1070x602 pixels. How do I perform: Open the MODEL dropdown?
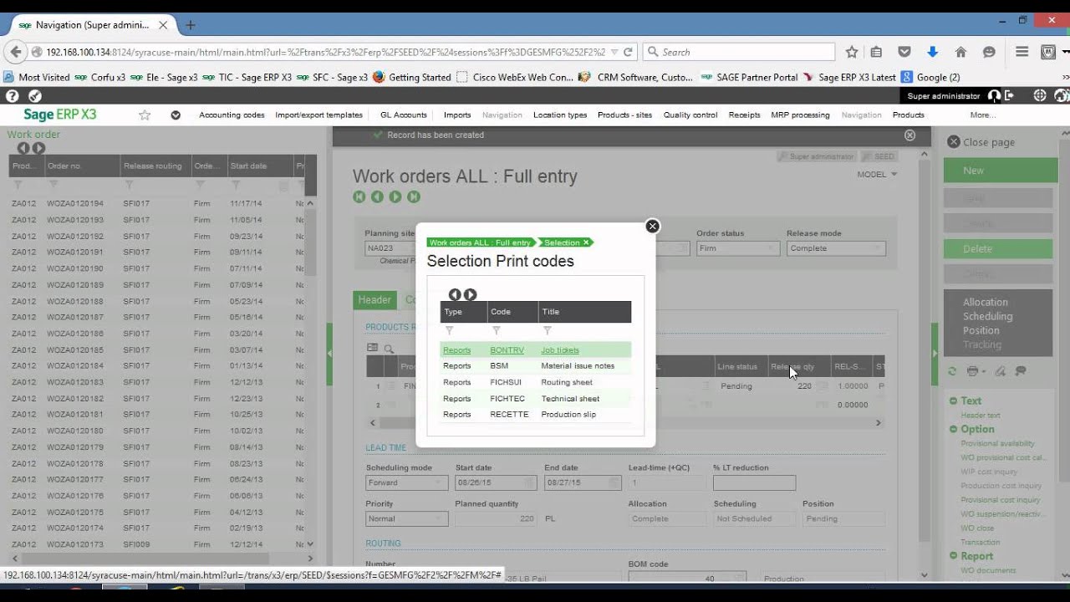pos(877,174)
